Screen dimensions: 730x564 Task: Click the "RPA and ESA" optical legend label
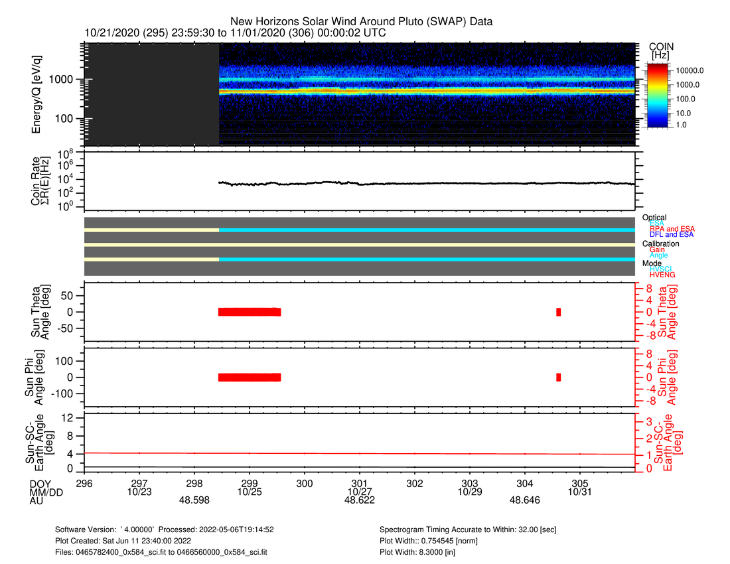click(672, 229)
